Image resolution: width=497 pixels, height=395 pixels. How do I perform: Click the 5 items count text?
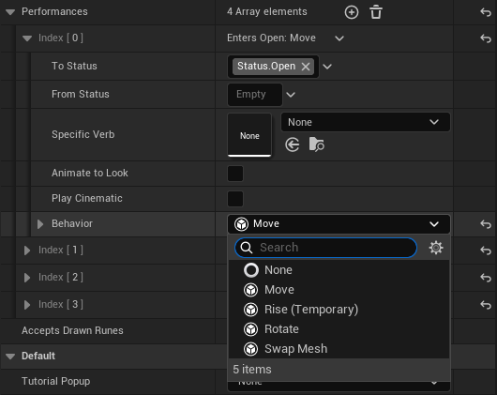click(252, 370)
